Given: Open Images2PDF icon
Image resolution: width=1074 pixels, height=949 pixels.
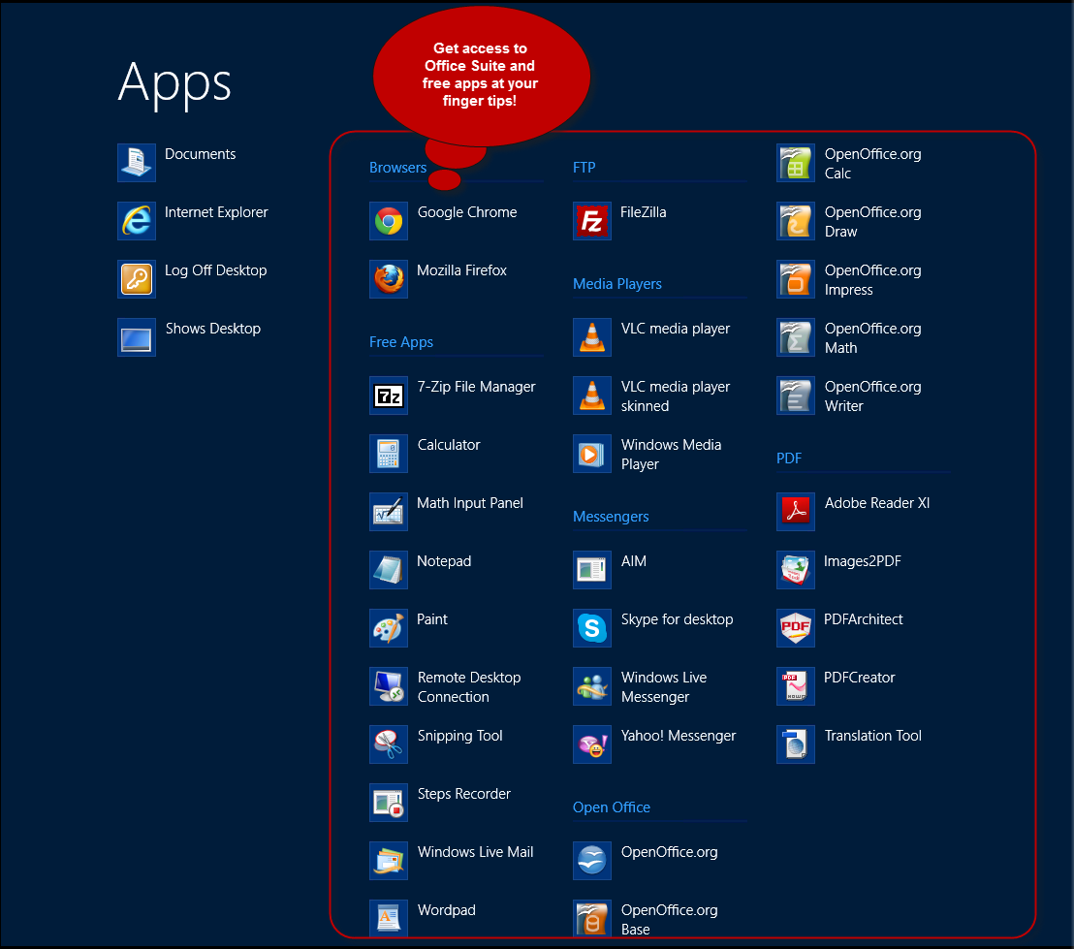Looking at the screenshot, I should click(x=795, y=571).
